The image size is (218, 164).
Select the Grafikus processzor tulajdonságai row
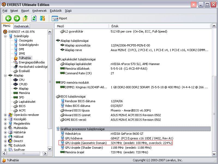(135, 129)
